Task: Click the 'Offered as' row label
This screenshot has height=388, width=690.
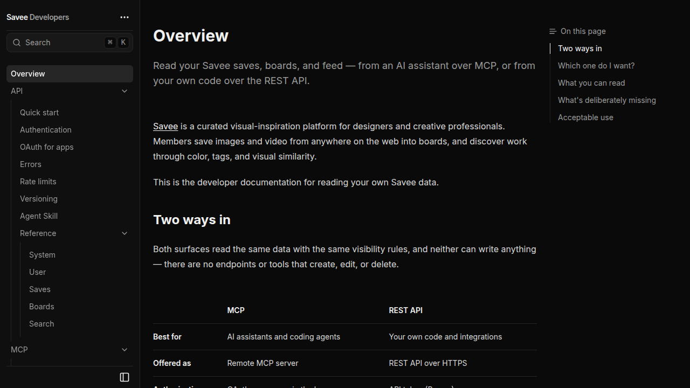Action: (x=172, y=363)
